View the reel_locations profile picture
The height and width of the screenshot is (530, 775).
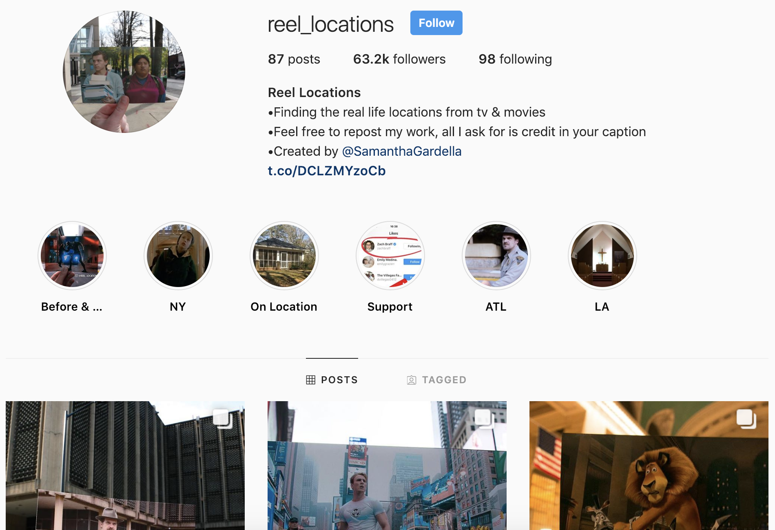coord(124,72)
